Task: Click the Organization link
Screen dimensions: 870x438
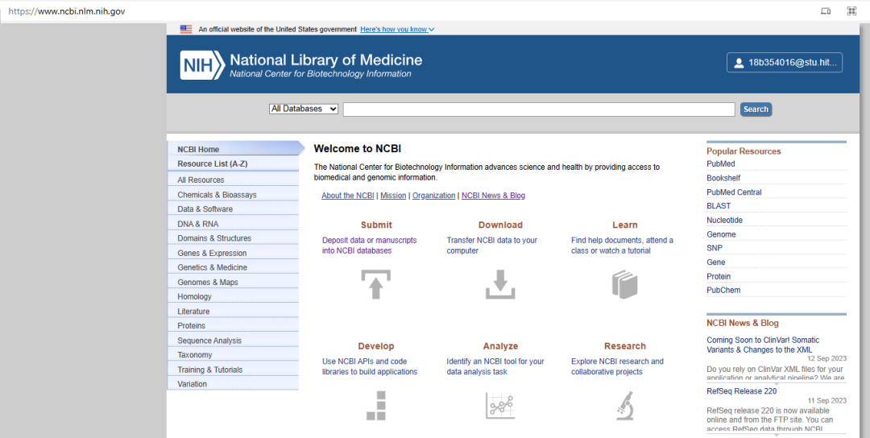Action: (434, 195)
